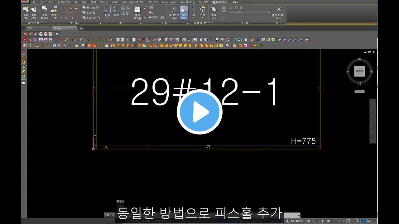Viewport: 399px width, 224px height.
Task: Open the 출력 ribbon tab
Action: pyautogui.click(x=93, y=2)
